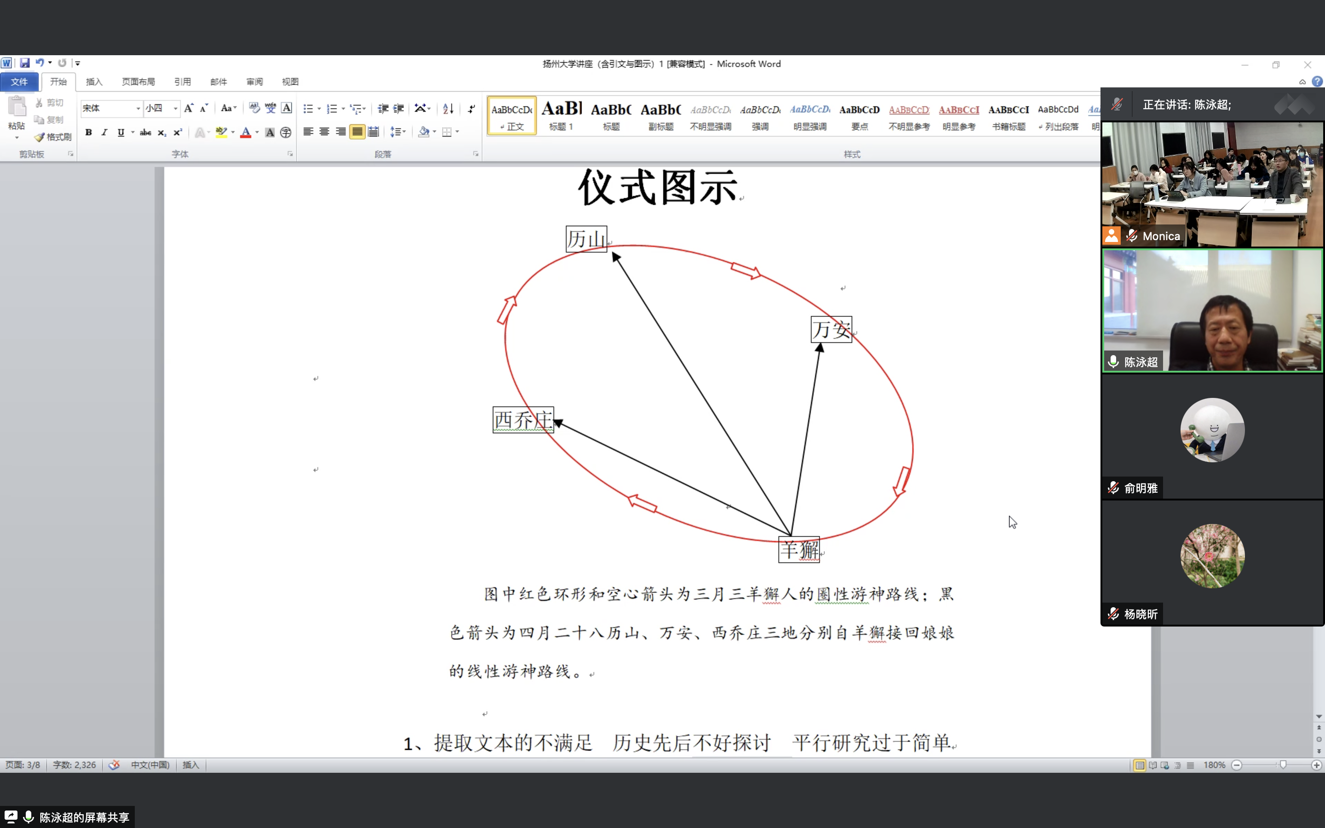Click the zoom-in plus on zoom slider
The width and height of the screenshot is (1325, 828).
(x=1316, y=765)
